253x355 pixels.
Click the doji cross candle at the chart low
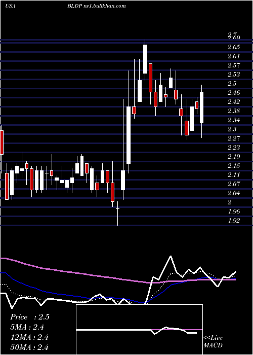pyautogui.click(x=118, y=208)
